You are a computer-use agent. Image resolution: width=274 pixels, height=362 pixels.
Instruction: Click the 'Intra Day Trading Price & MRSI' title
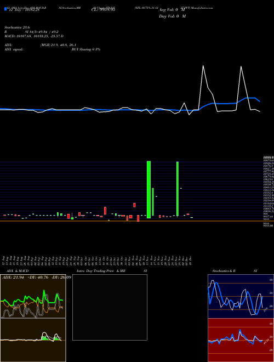112,271
